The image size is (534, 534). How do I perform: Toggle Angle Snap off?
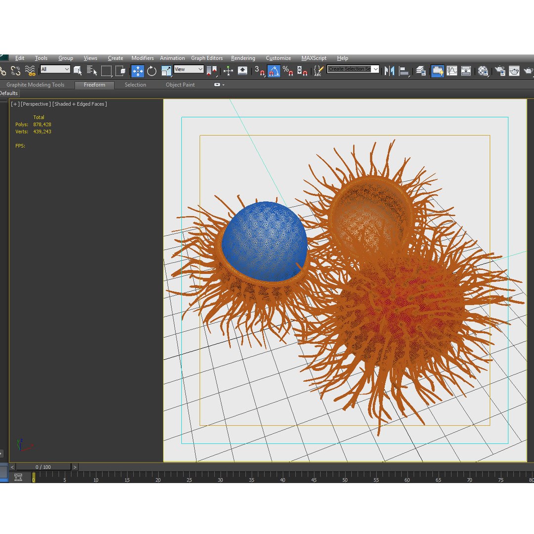pyautogui.click(x=274, y=71)
